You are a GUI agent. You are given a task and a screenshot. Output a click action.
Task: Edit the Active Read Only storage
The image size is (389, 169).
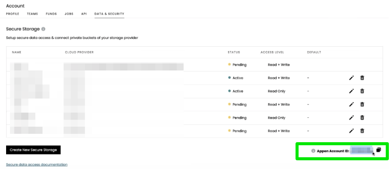click(351, 91)
